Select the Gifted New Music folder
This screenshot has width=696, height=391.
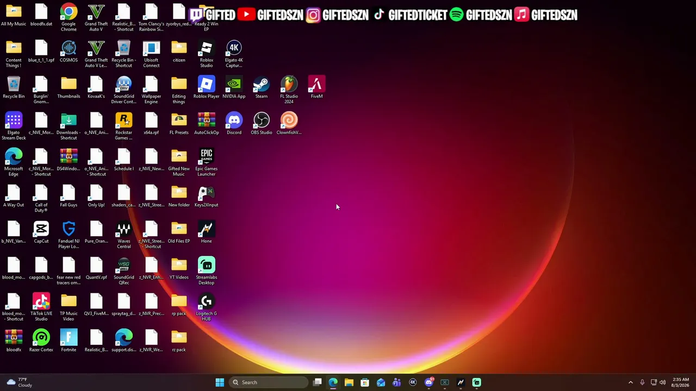(179, 162)
